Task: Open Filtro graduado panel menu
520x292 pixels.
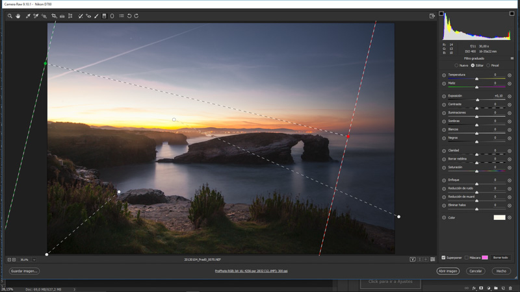Action: (x=512, y=58)
